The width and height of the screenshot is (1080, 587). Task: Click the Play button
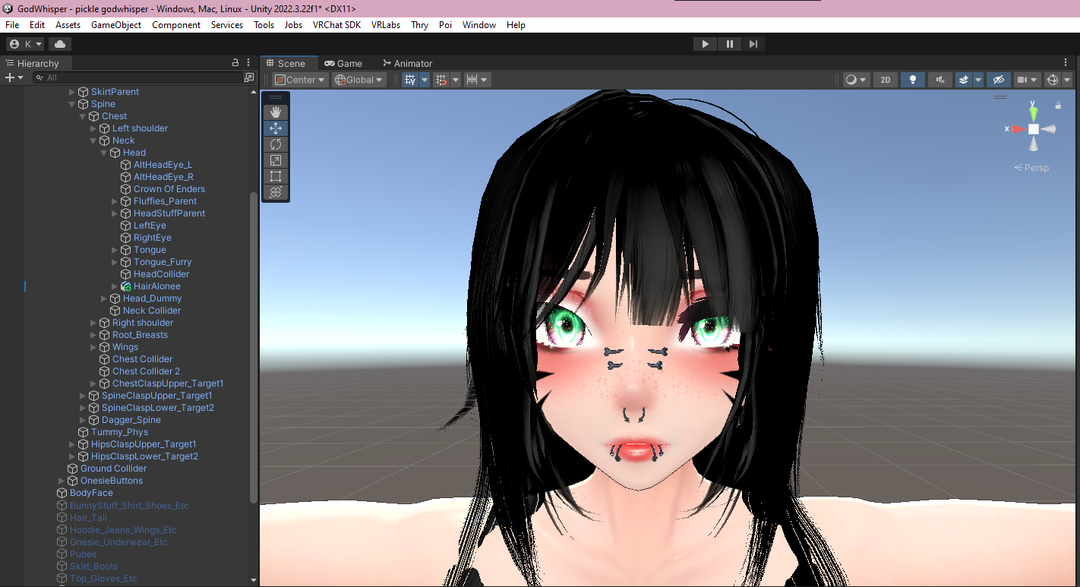coord(705,44)
